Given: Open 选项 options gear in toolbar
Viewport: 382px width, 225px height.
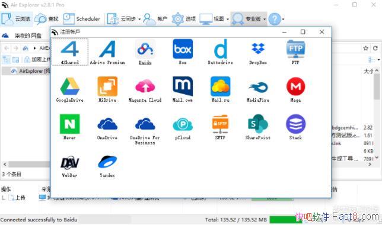Looking at the screenshot, I should (x=184, y=19).
